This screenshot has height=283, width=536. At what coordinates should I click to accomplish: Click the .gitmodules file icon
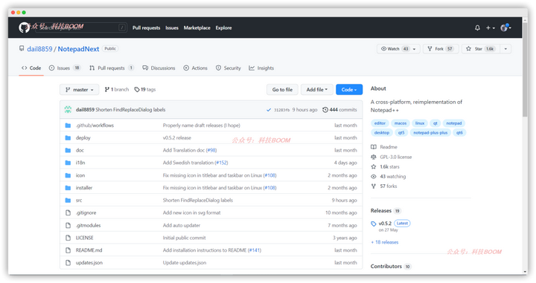68,225
